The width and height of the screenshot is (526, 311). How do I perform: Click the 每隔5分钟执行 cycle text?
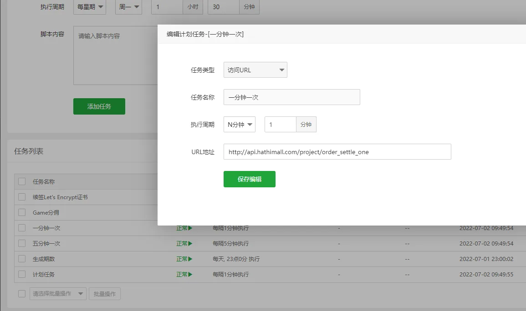(231, 243)
